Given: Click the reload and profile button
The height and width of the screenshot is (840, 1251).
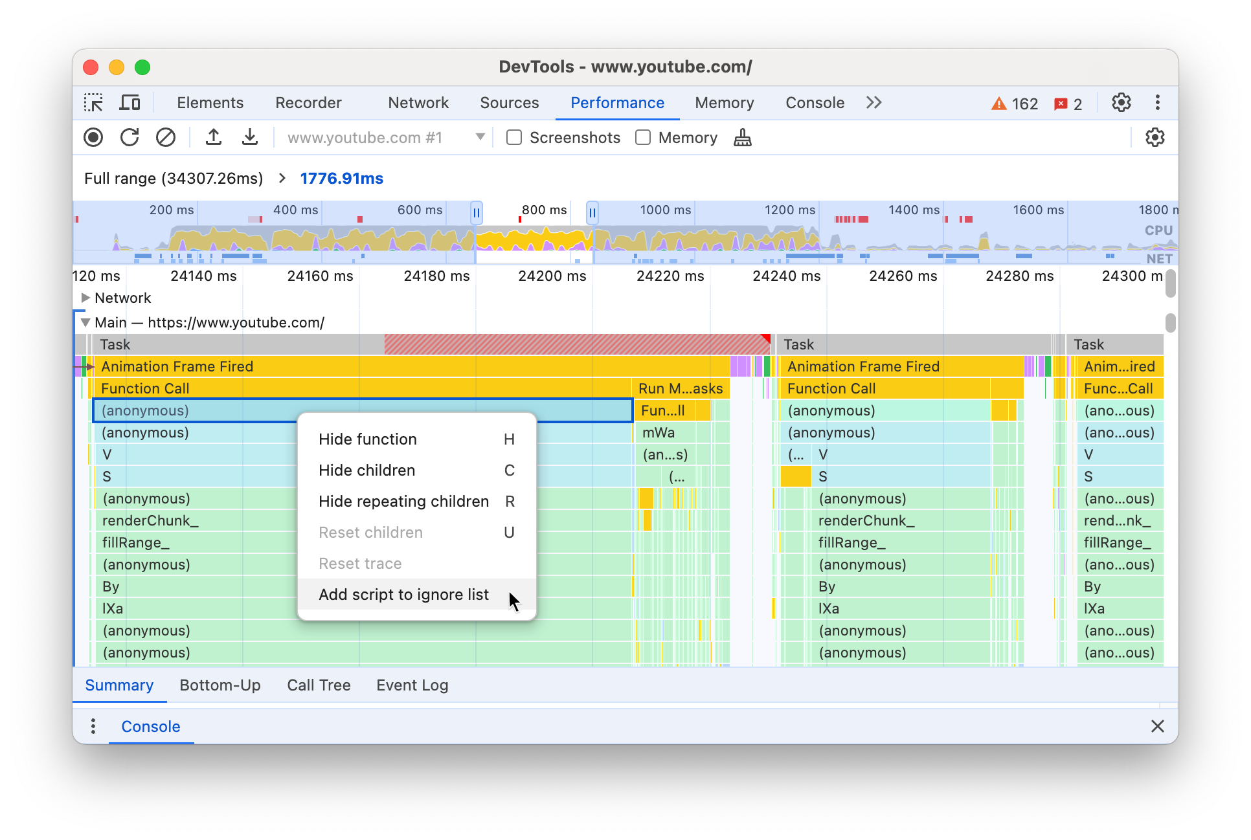Looking at the screenshot, I should tap(130, 138).
